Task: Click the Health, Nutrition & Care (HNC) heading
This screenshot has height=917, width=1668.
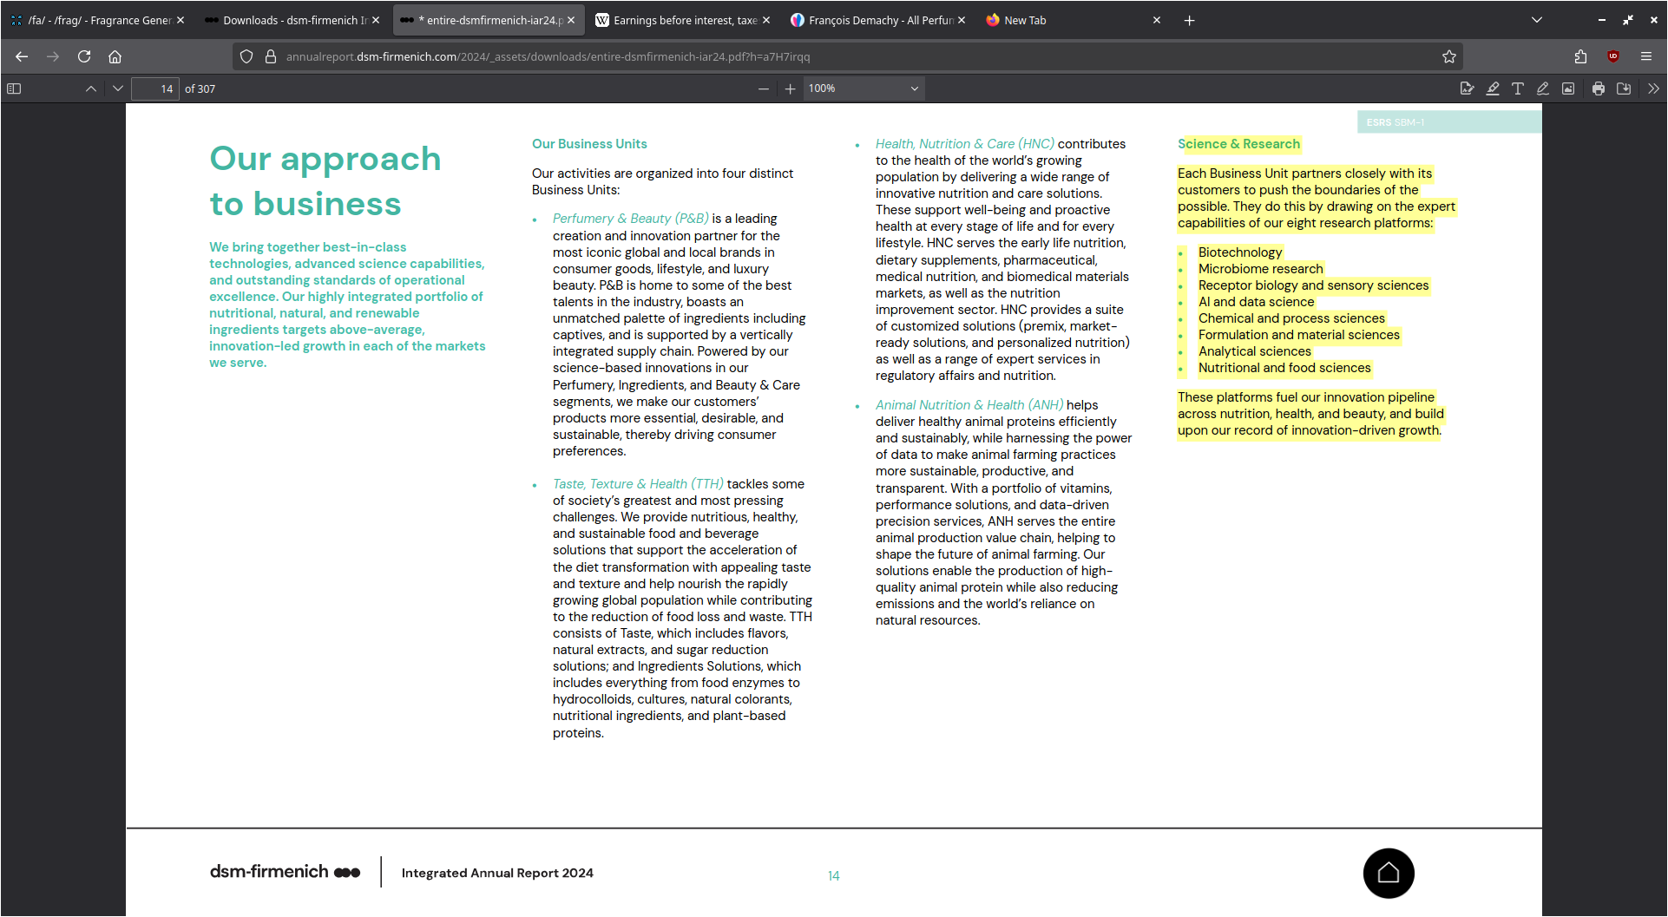Action: click(965, 144)
